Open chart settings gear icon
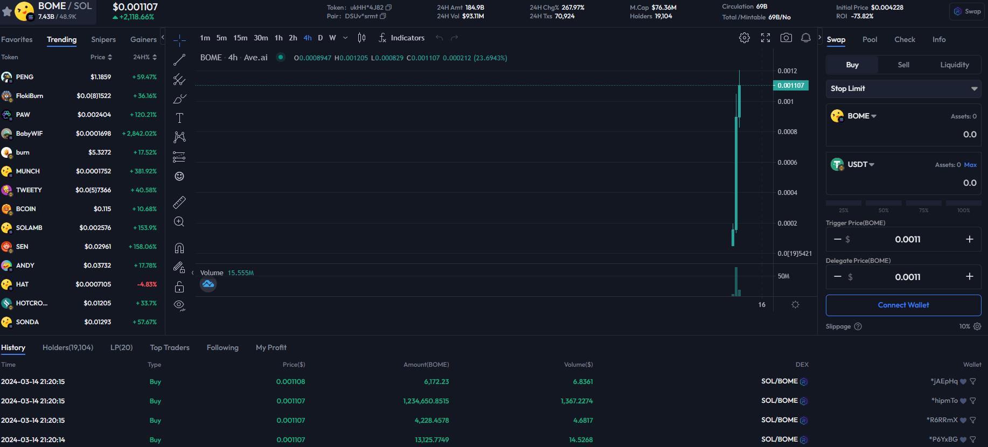The height and width of the screenshot is (447, 988). coord(745,38)
